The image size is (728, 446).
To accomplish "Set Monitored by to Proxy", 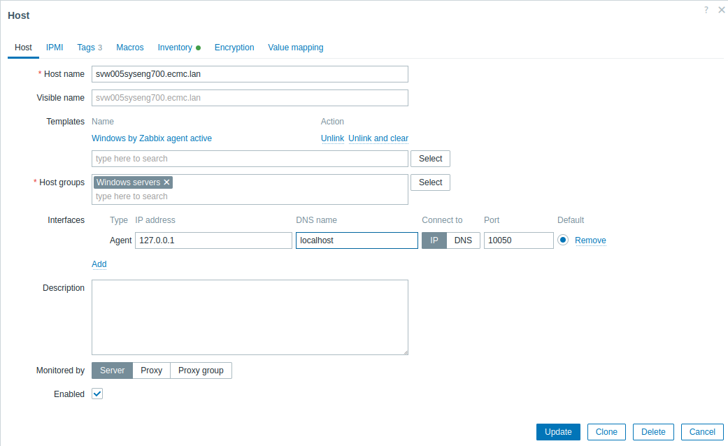I will pos(151,371).
